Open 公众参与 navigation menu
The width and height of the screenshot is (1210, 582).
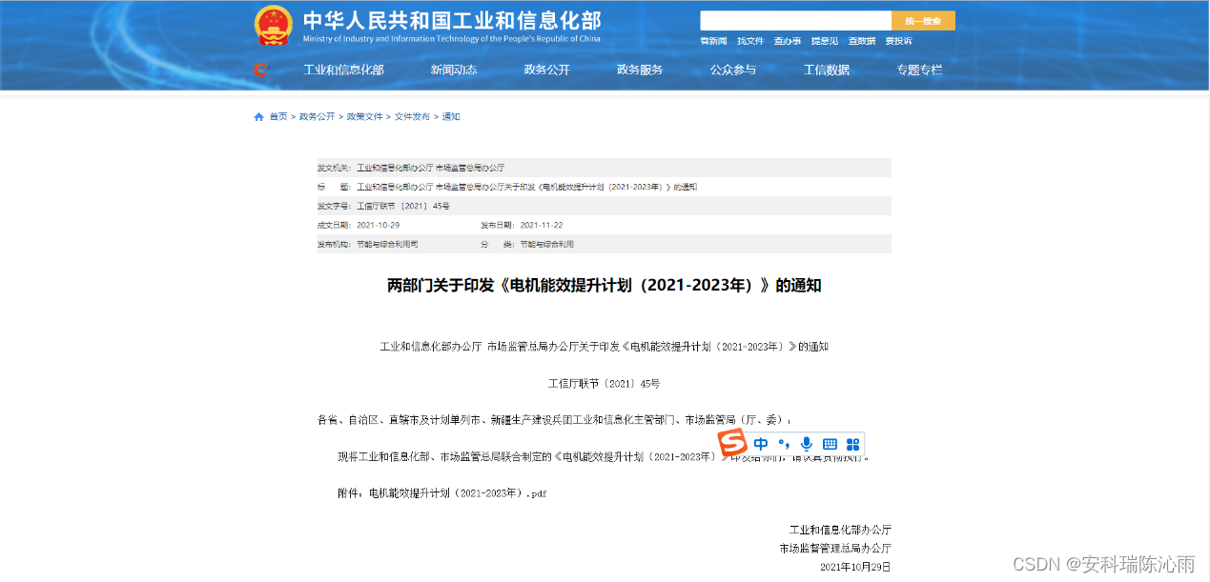point(732,70)
